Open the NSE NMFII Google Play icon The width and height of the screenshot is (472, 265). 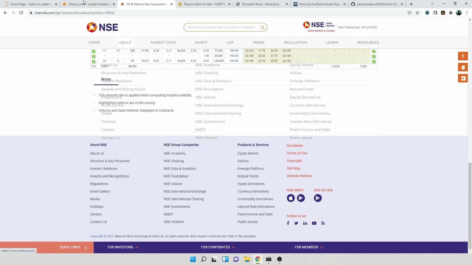click(301, 198)
